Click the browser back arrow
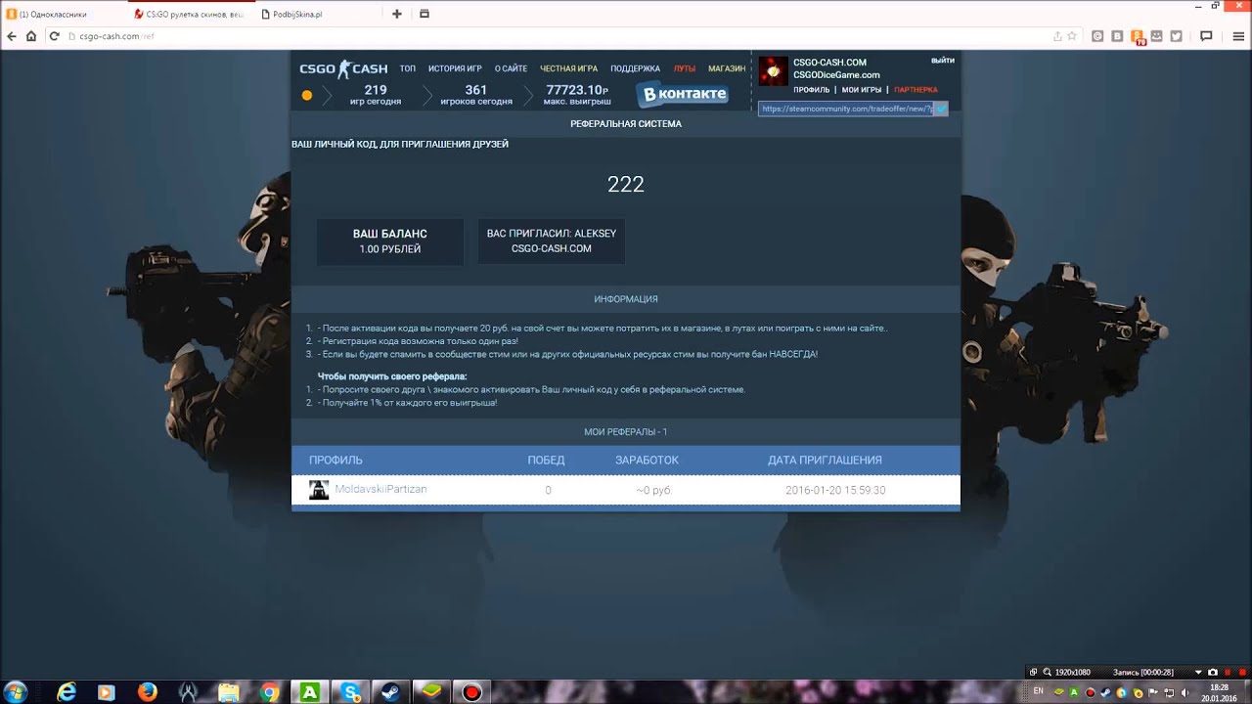This screenshot has height=704, width=1252. click(x=12, y=36)
